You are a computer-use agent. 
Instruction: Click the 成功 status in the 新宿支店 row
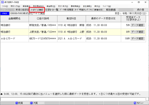[x=89, y=25]
